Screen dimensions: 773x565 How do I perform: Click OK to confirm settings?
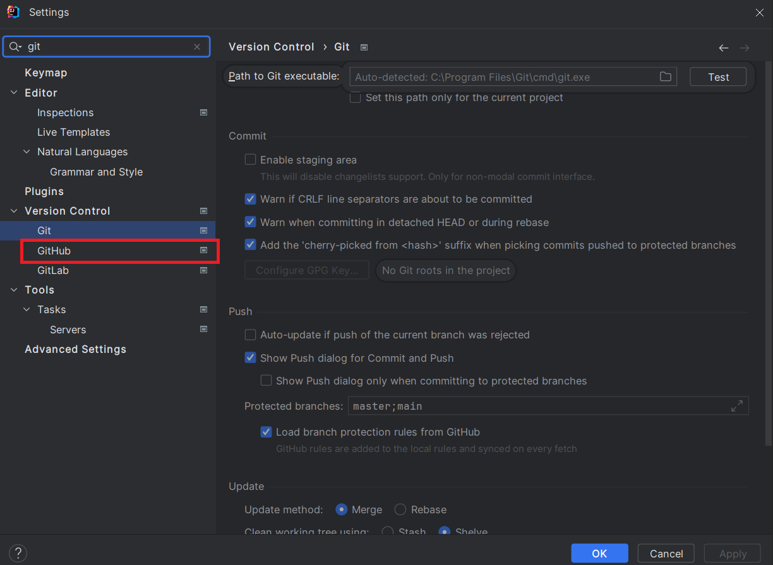tap(599, 554)
